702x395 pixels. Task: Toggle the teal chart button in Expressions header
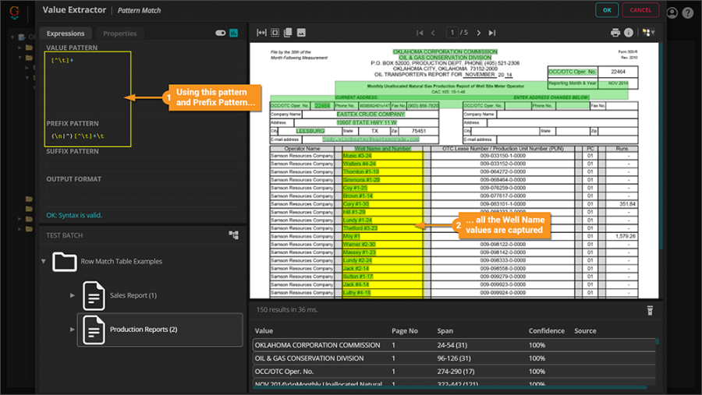(x=233, y=33)
